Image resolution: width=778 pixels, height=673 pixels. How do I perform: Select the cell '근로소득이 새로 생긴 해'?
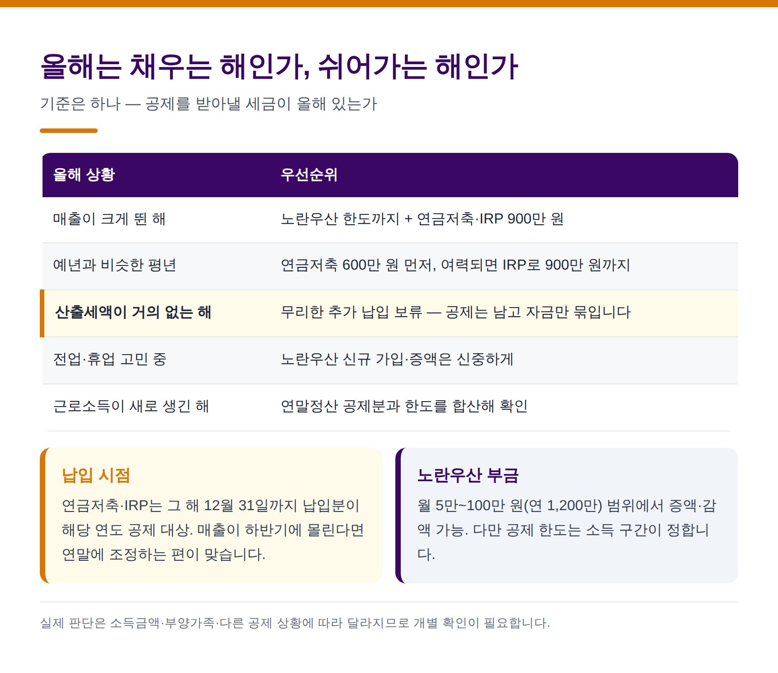point(156,408)
